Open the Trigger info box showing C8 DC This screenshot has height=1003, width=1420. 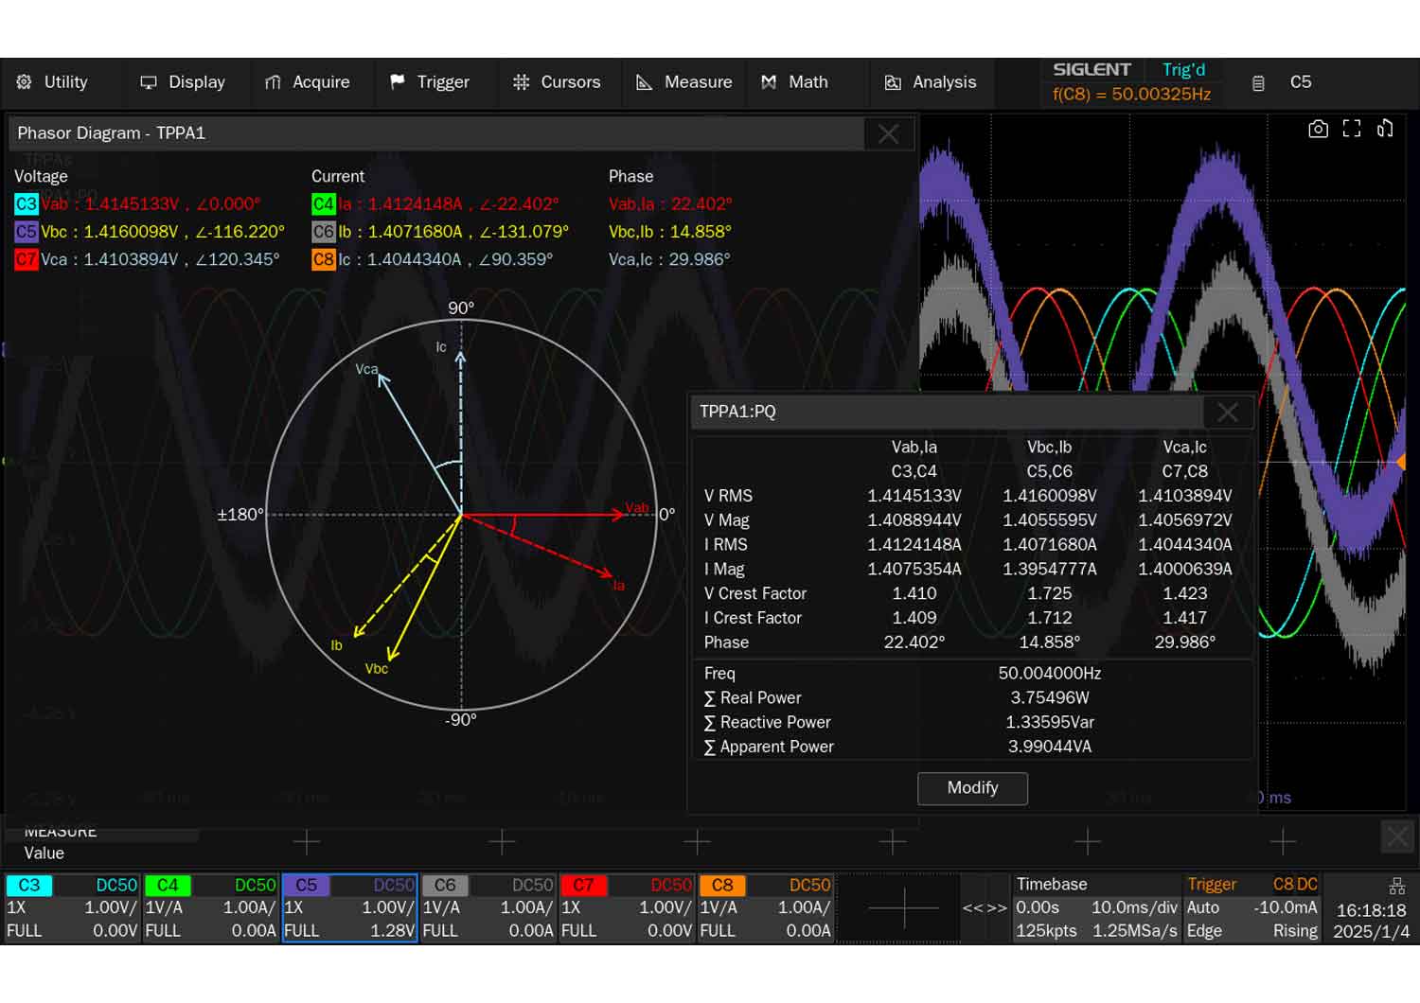[x=1251, y=907]
